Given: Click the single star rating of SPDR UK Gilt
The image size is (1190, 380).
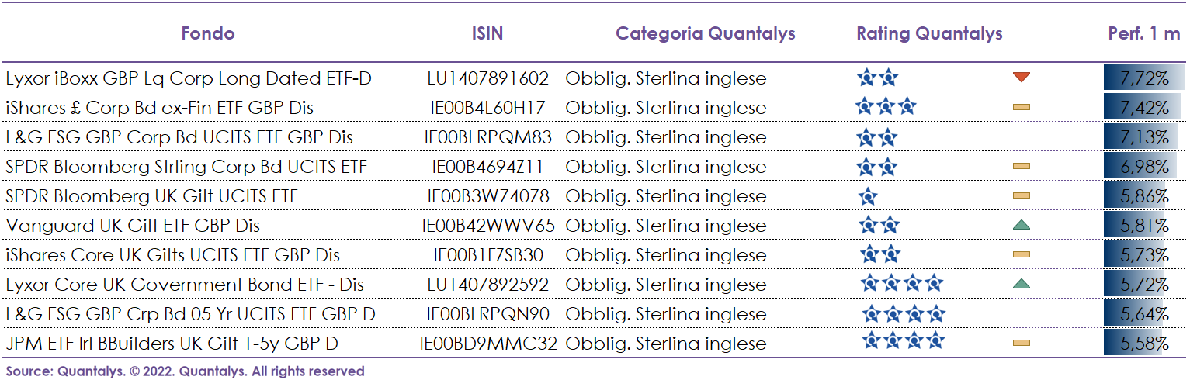Looking at the screenshot, I should pos(868,196).
